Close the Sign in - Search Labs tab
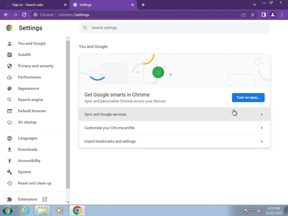Screen dimensions: 288x216 tap(65, 5)
